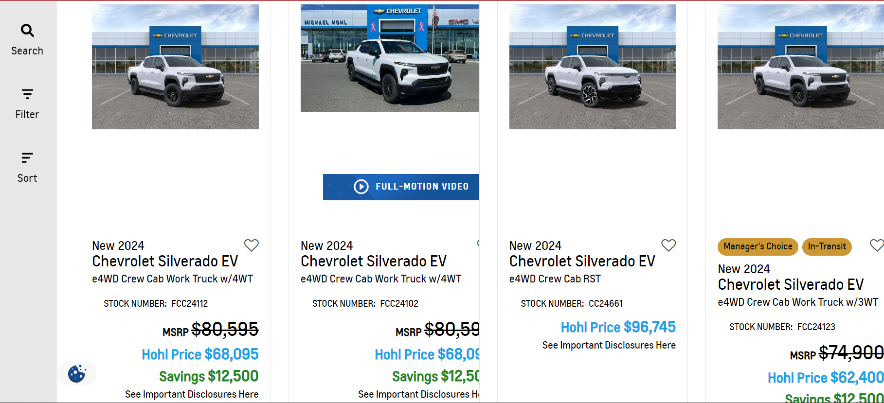View the Silverado EV RST photo
884x403 pixels.
592,67
